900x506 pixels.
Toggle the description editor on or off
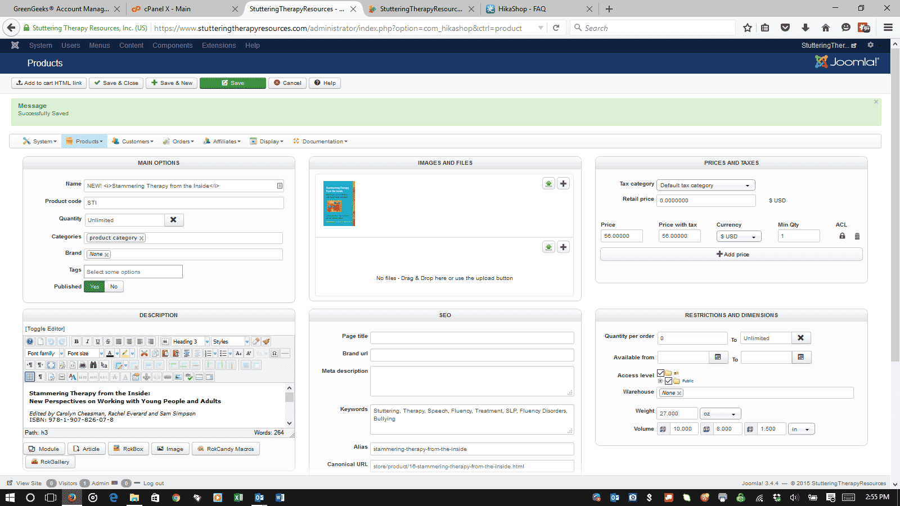coord(45,329)
